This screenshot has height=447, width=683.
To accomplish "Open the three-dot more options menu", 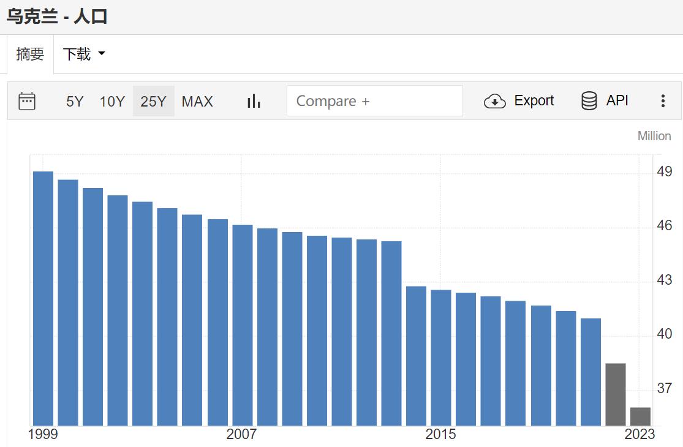I will click(663, 100).
